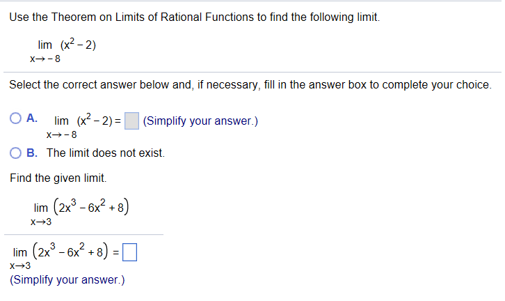Click bottom '(Simplify your answer.)' hint text
The width and height of the screenshot is (505, 301).
coord(67,279)
